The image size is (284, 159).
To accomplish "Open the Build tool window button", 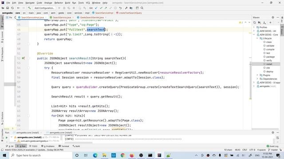I will click(76, 146).
